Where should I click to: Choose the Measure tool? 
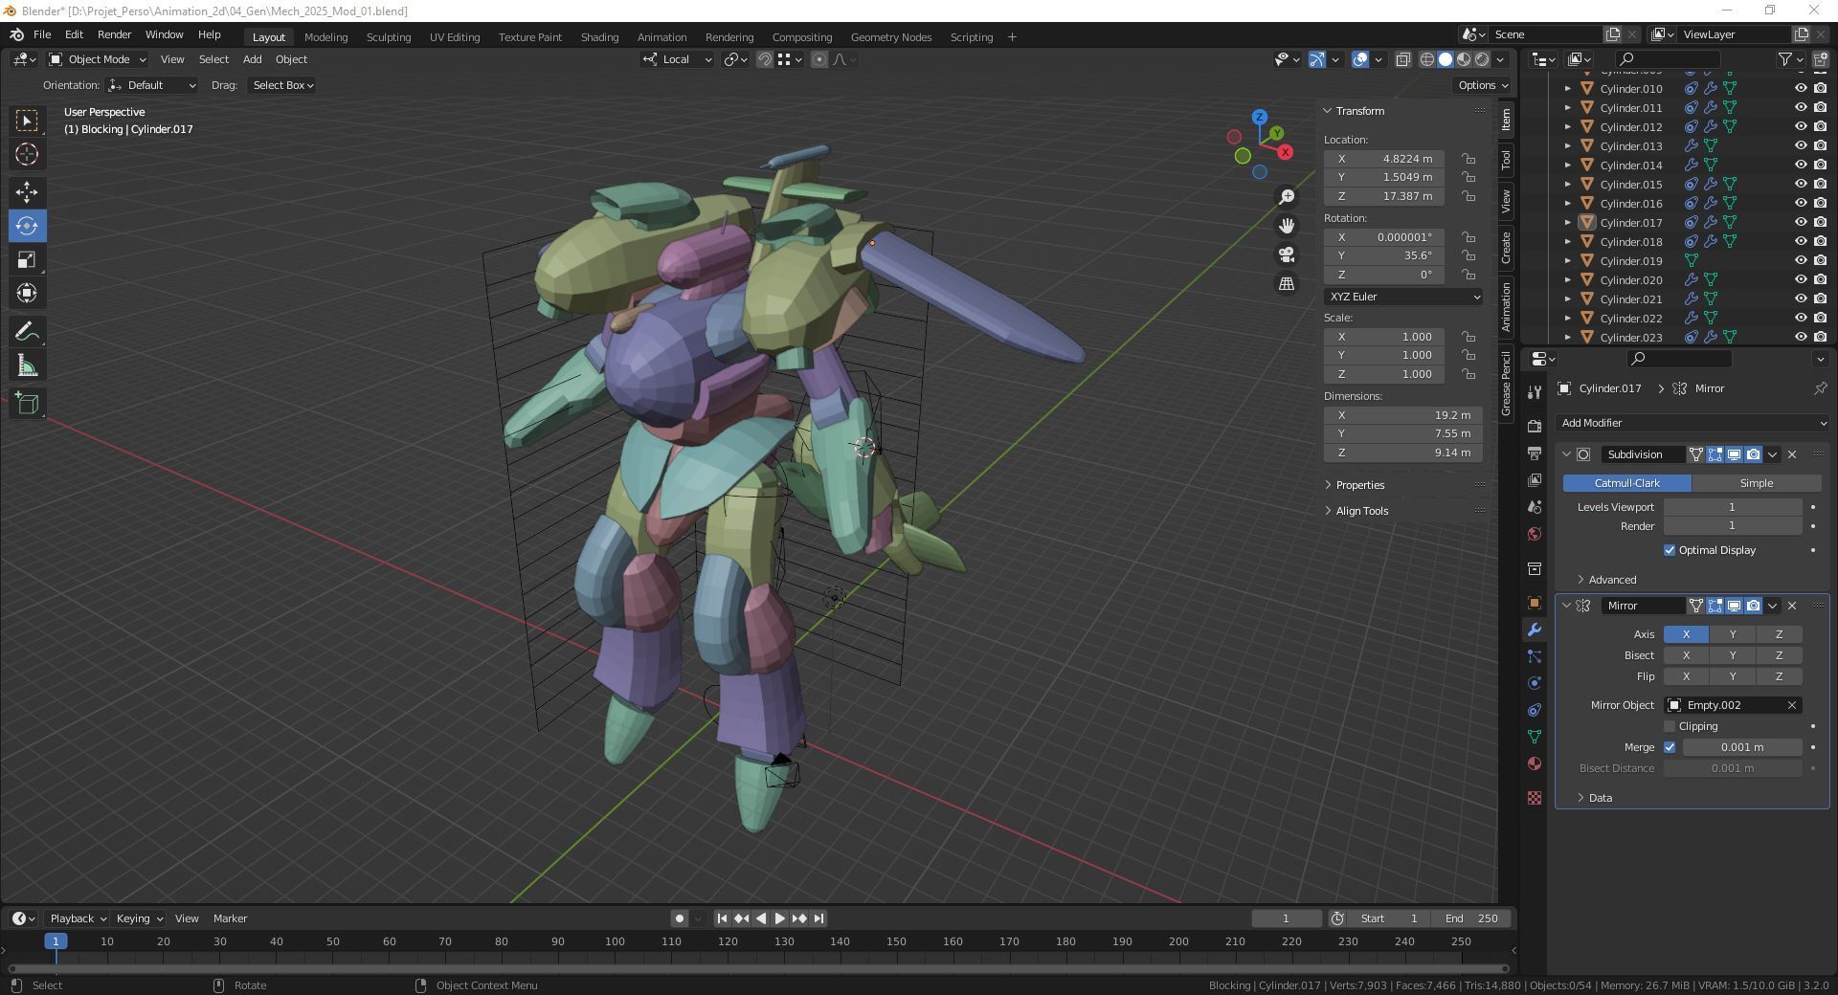click(27, 367)
